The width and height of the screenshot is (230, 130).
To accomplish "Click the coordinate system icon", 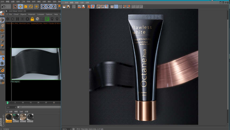I will pyautogui.click(x=59, y=6).
